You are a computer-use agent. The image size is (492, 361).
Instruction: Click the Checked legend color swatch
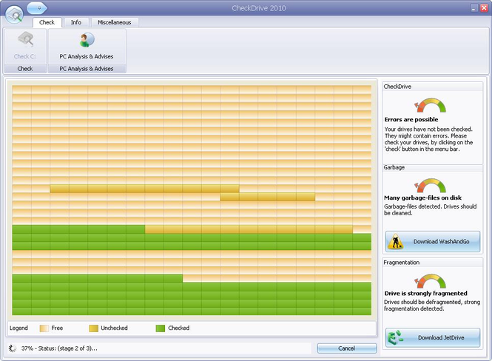point(161,328)
